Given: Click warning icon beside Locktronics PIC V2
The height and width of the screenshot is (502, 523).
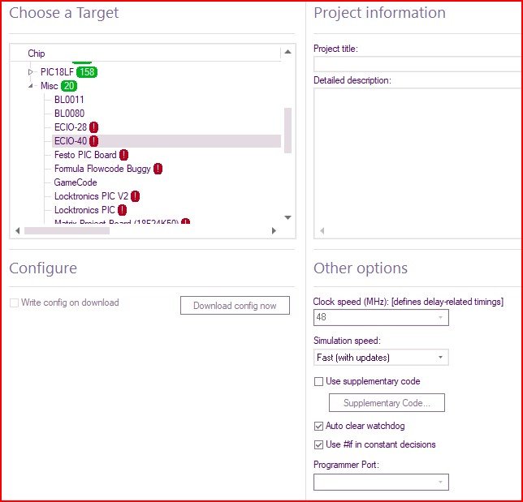Looking at the screenshot, I should click(135, 196).
